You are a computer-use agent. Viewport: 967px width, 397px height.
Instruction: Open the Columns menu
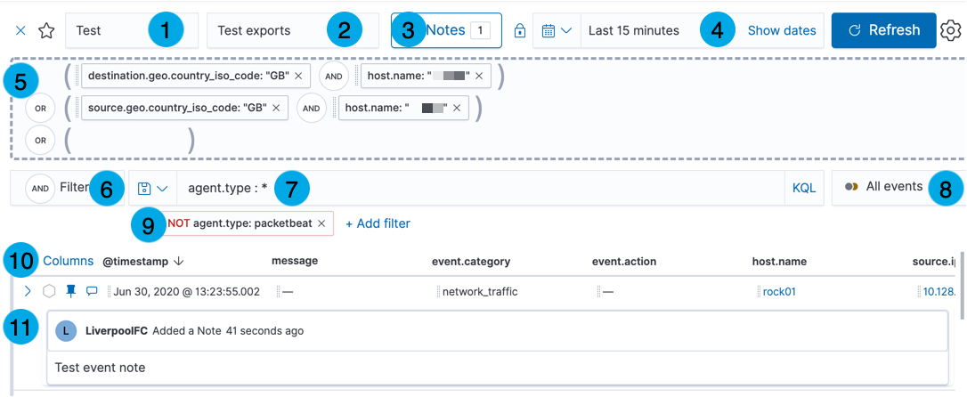68,261
